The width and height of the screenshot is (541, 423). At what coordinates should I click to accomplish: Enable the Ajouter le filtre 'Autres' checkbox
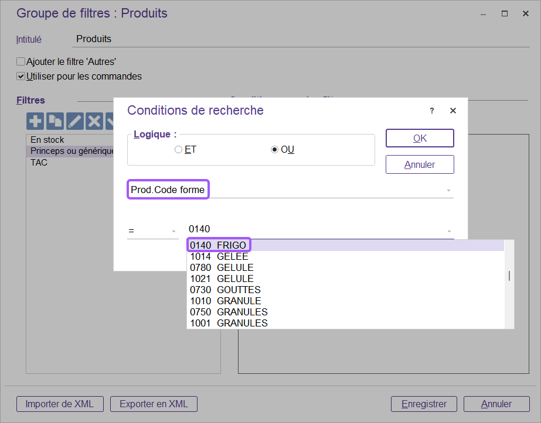(21, 61)
